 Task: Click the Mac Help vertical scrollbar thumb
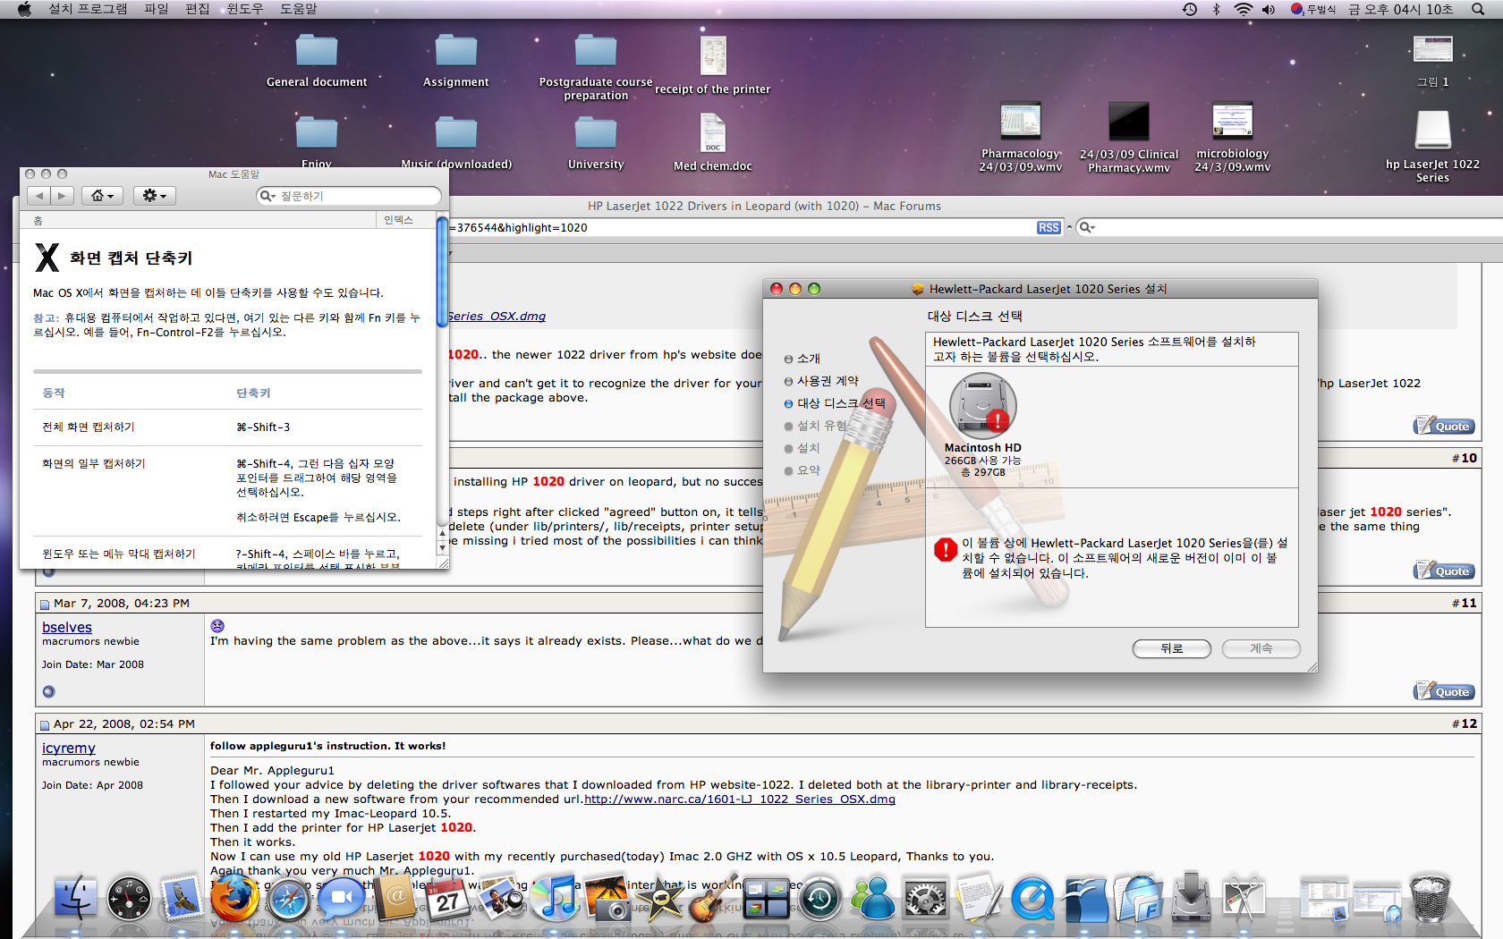coord(442,273)
